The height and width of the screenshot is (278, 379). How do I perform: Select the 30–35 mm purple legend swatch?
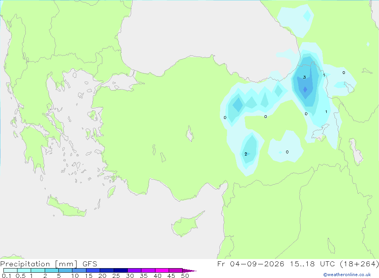coord(135,270)
